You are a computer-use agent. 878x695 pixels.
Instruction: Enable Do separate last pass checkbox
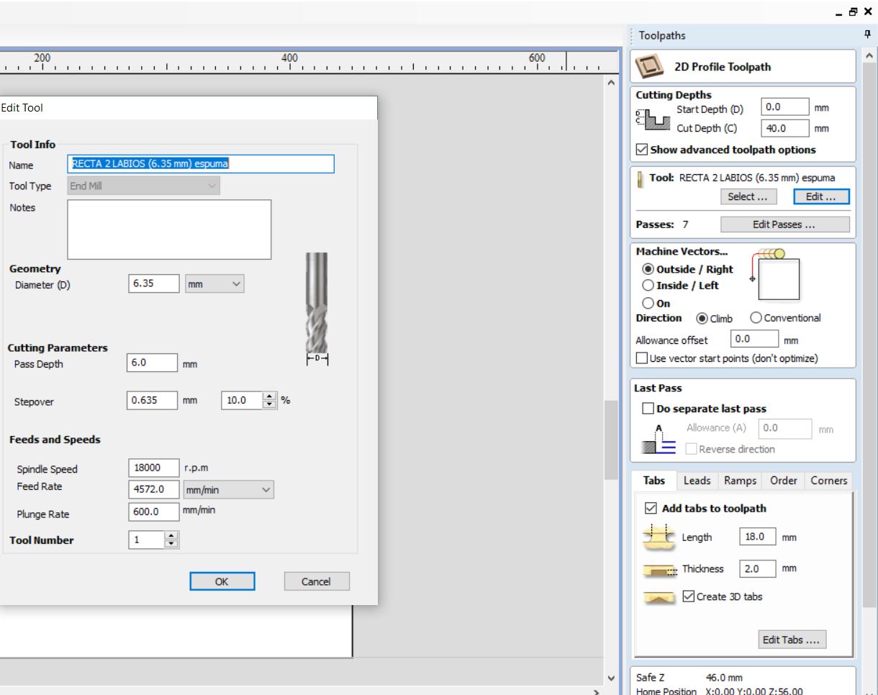pyautogui.click(x=647, y=409)
